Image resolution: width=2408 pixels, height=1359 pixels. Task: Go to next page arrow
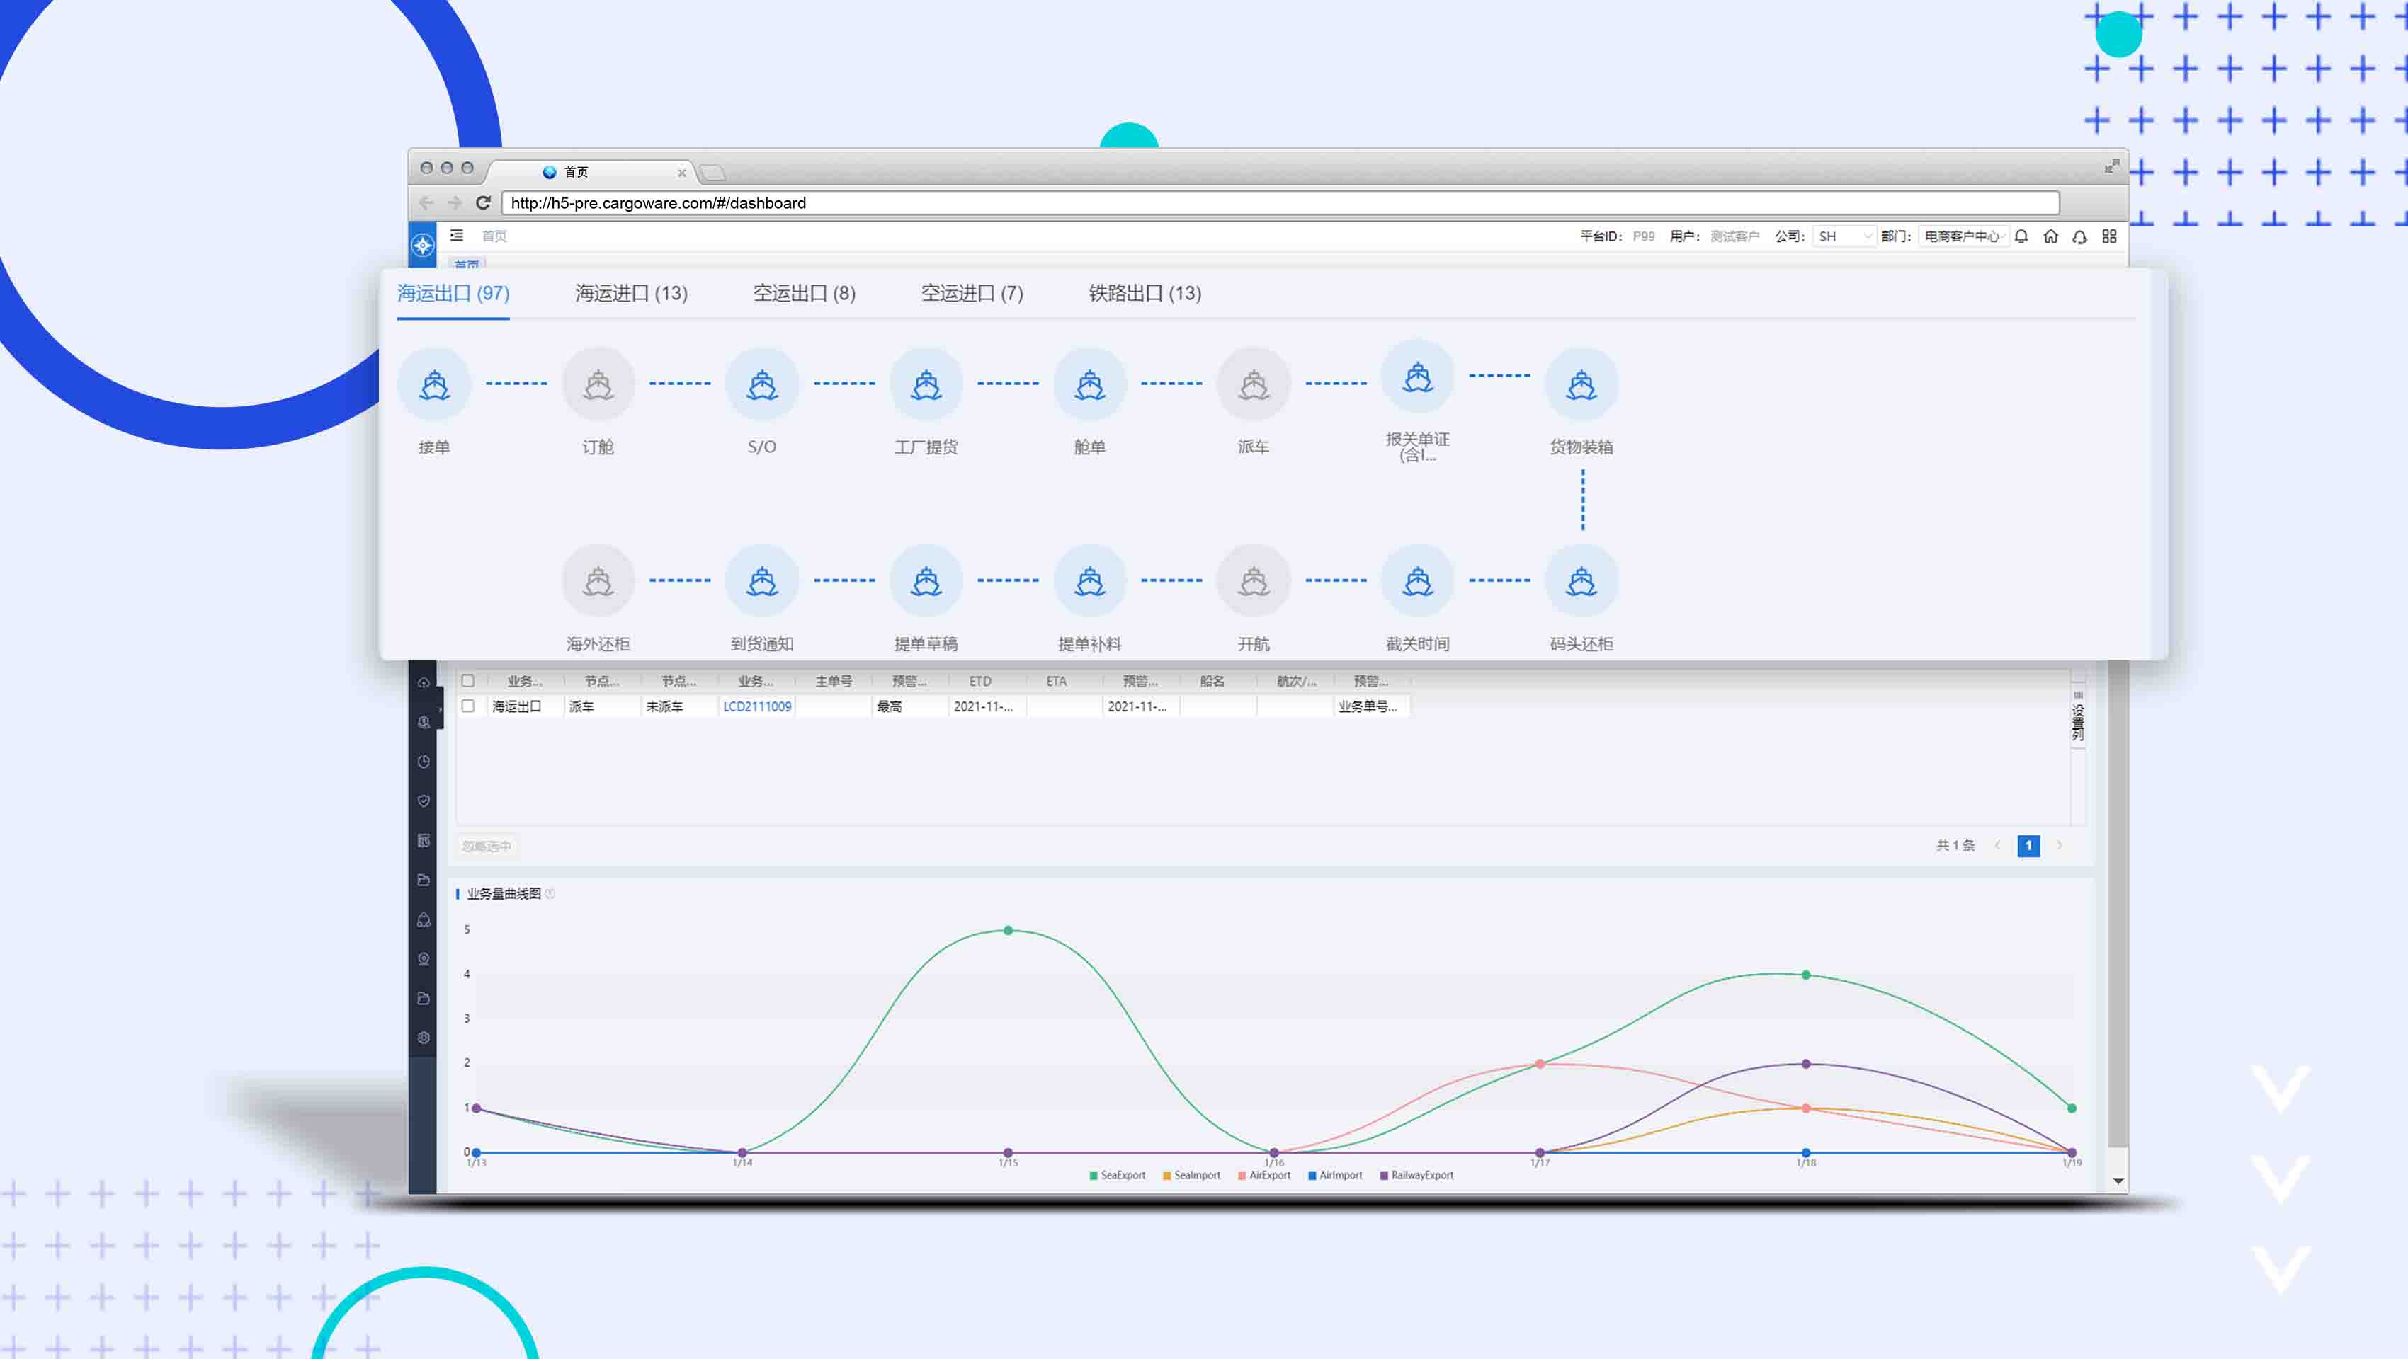tap(2060, 845)
